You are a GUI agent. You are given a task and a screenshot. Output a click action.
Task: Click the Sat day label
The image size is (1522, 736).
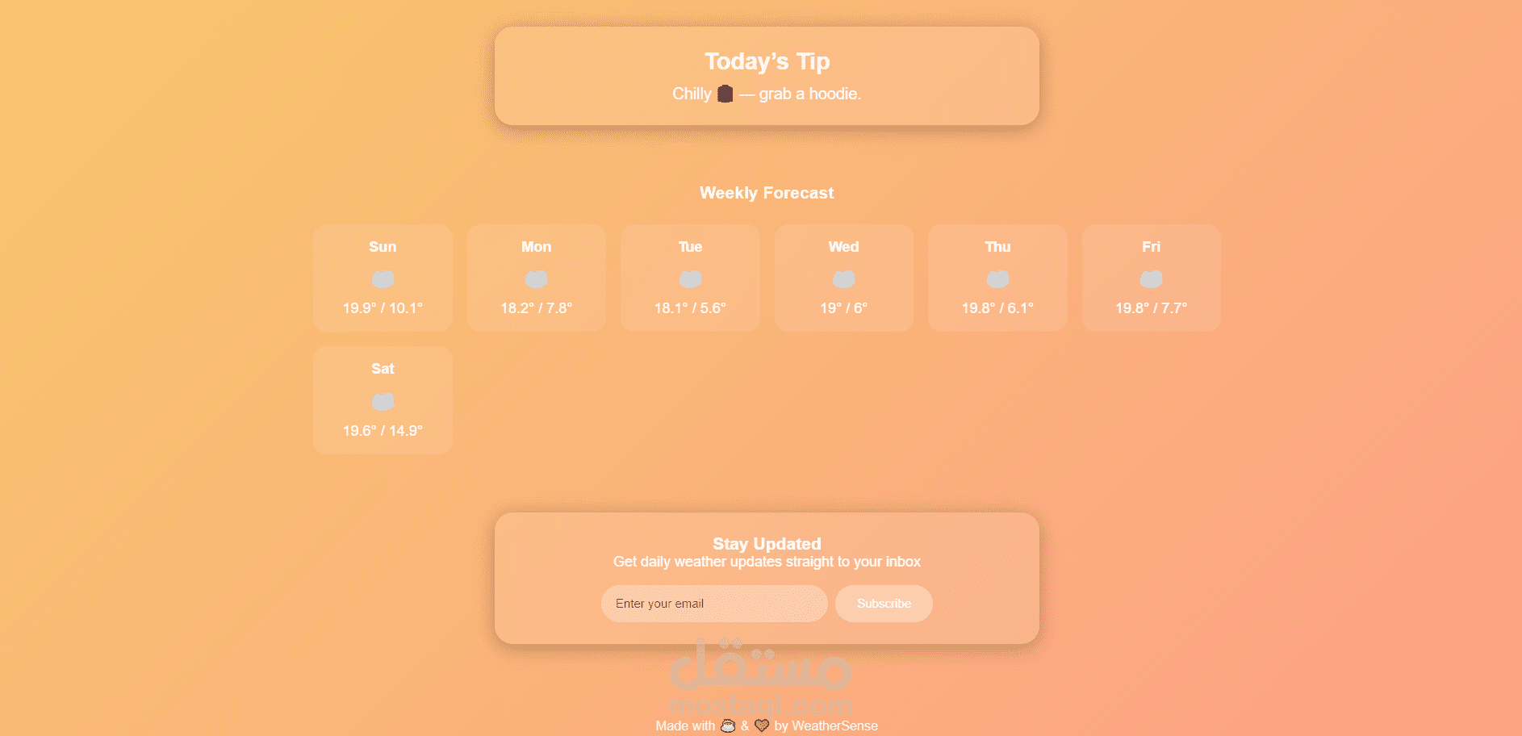383,369
